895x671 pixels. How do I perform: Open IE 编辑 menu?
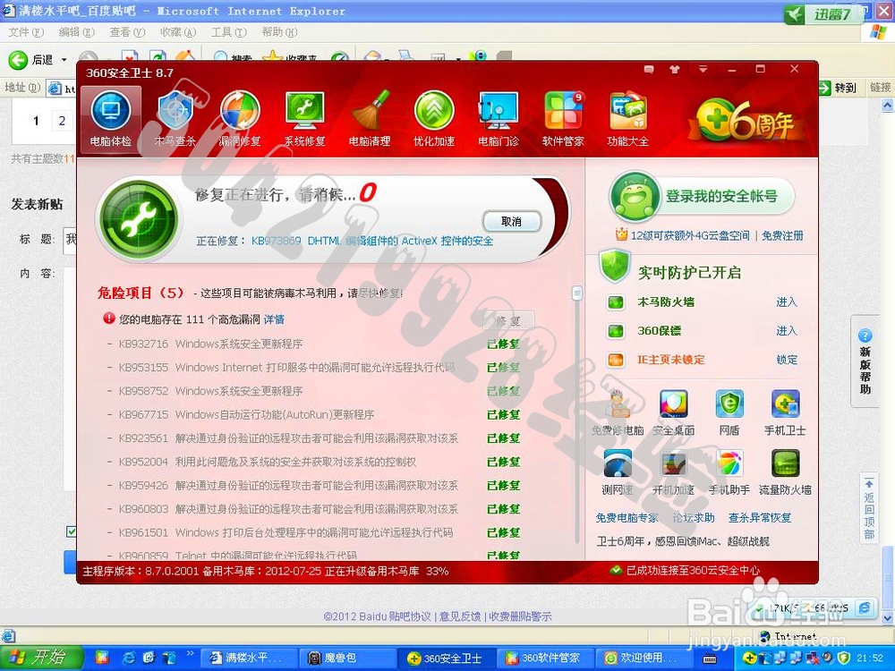click(76, 32)
